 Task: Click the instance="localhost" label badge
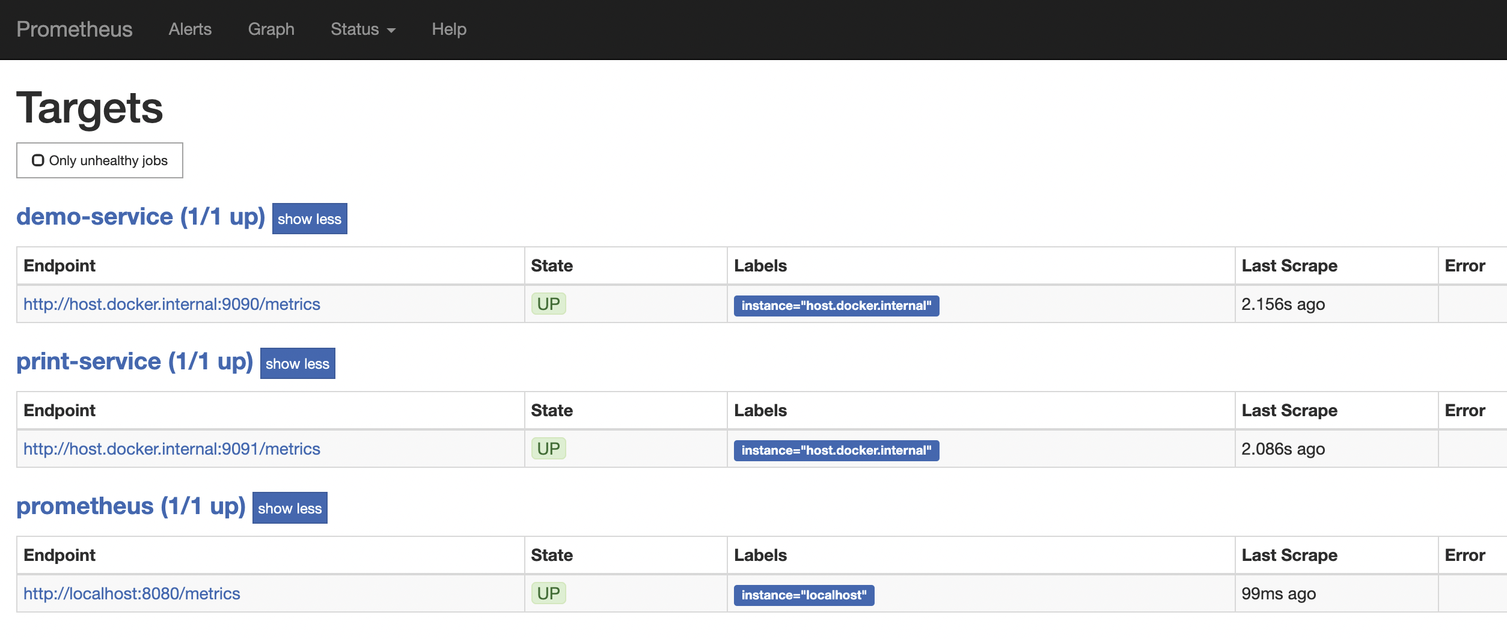pyautogui.click(x=804, y=595)
